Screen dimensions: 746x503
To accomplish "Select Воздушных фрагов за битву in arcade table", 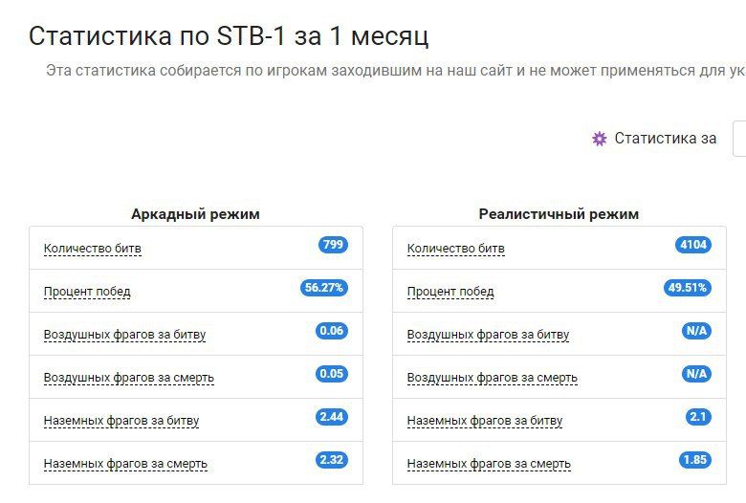I will pos(124,335).
